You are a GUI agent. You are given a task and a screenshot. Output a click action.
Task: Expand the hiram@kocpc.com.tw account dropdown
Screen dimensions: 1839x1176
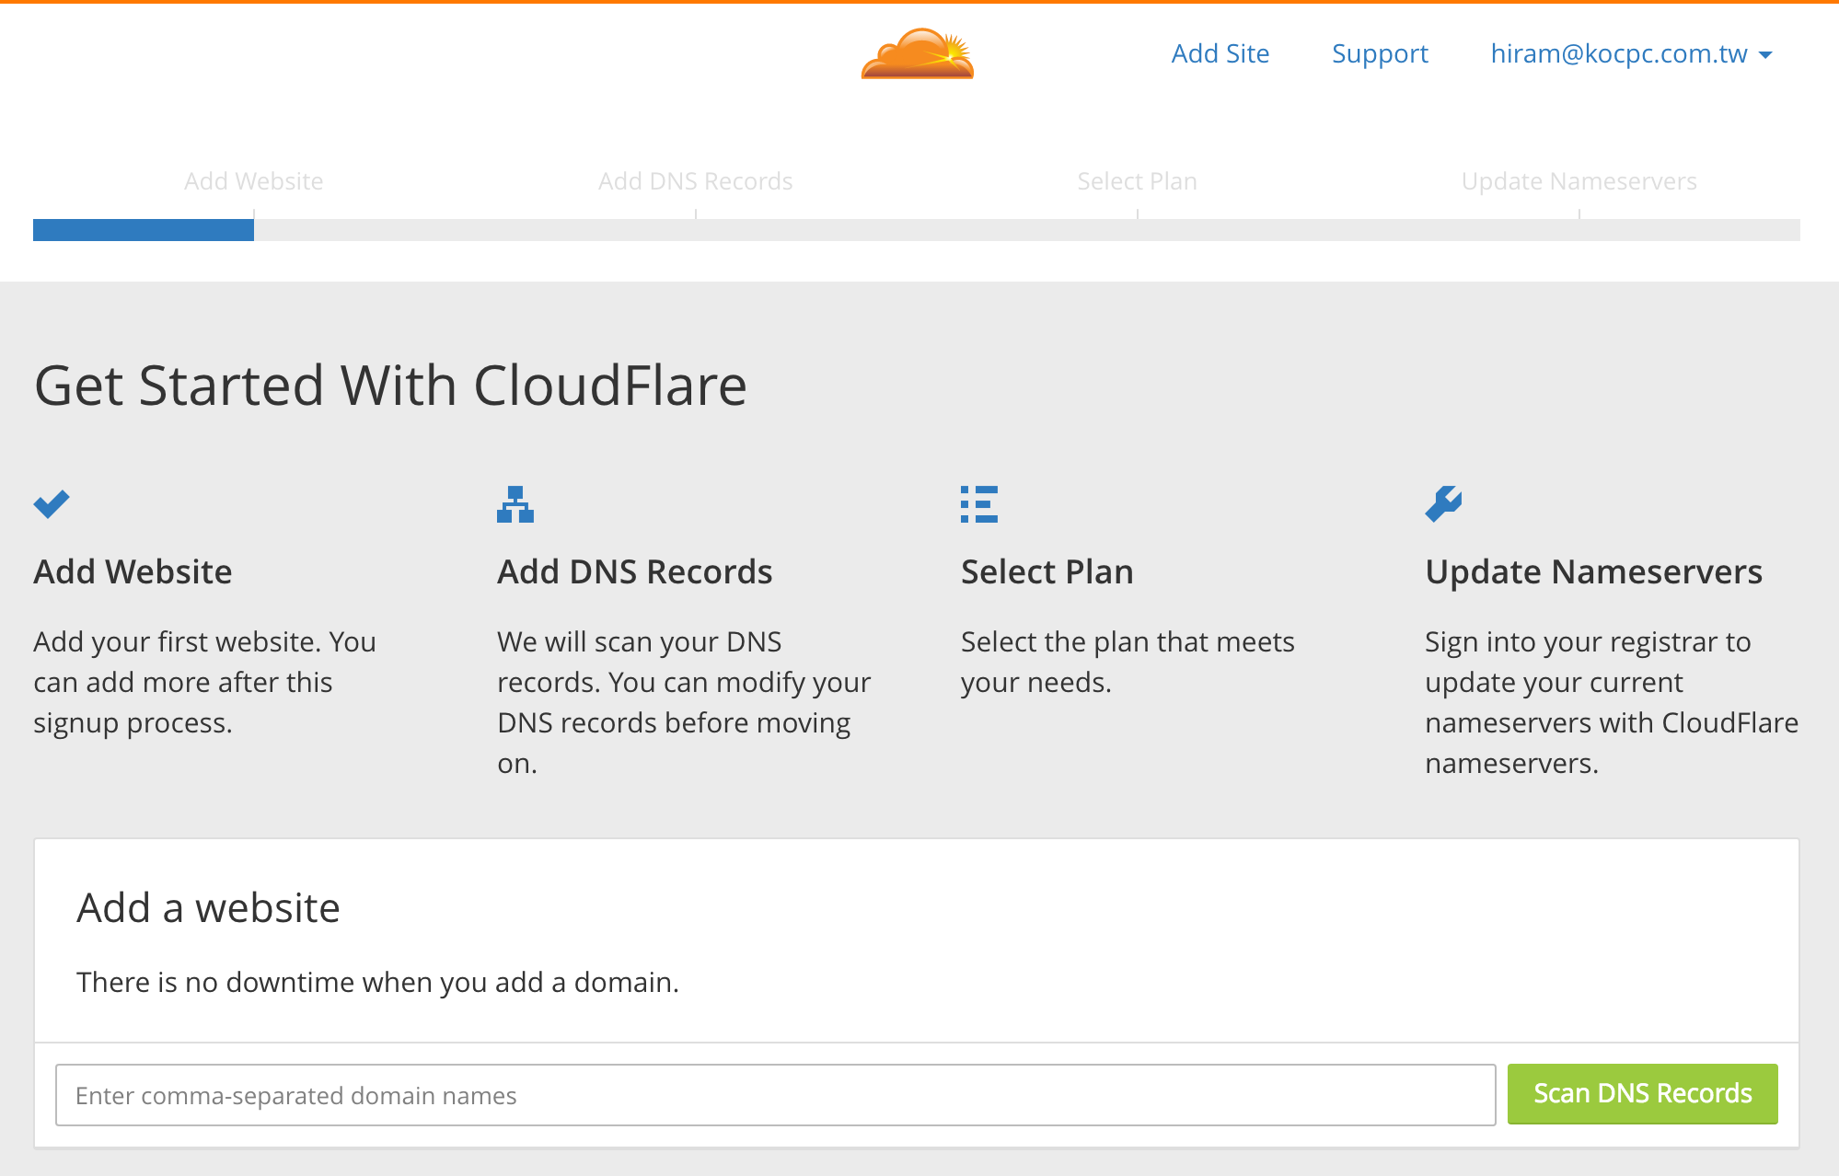coord(1631,53)
